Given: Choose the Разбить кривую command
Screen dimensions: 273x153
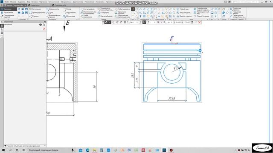Looking at the screenshot, I should coord(122,9).
